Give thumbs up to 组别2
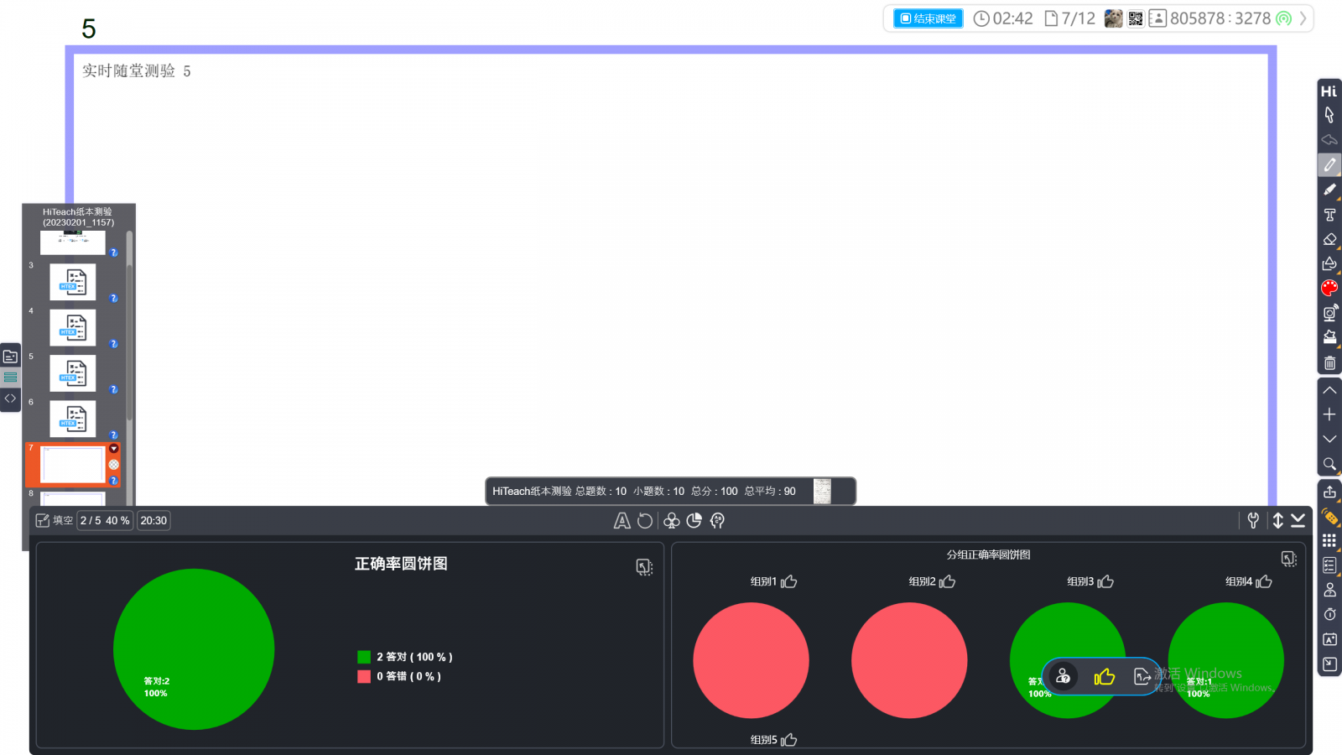 point(948,581)
